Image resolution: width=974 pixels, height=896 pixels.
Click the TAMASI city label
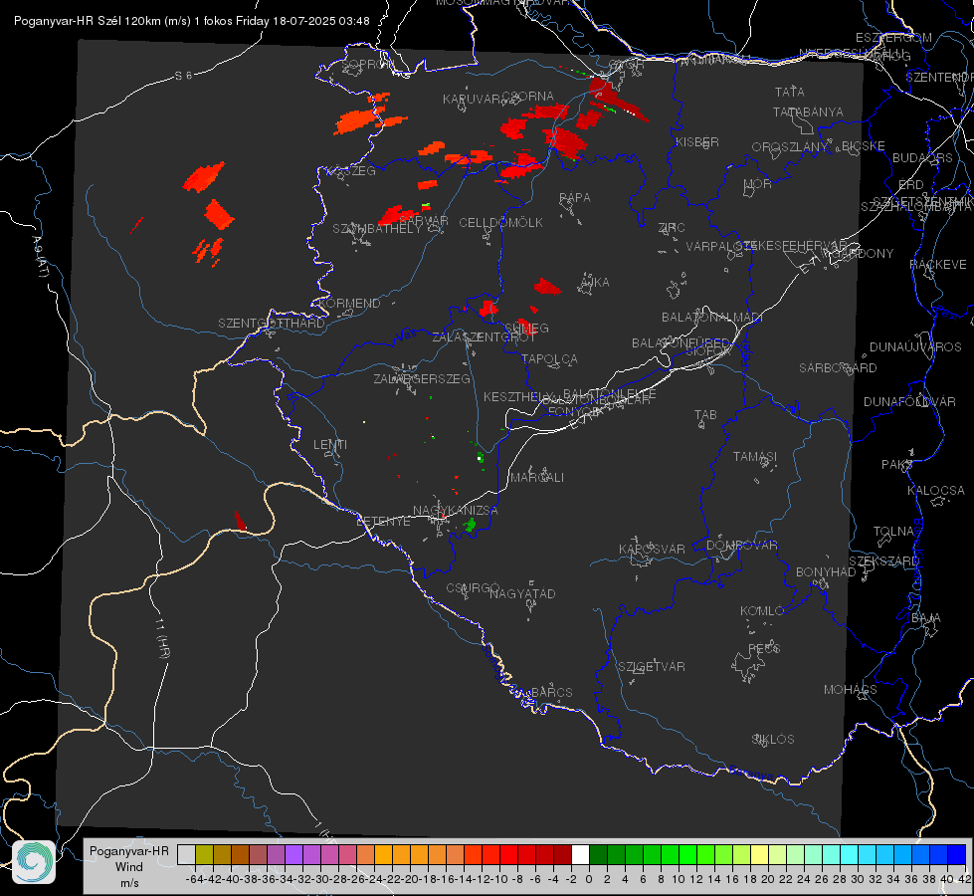[755, 456]
